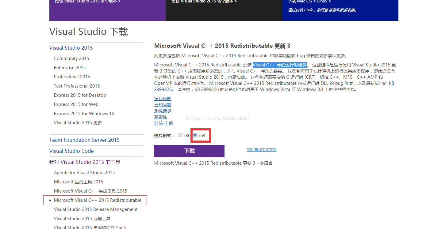Image resolution: width=430 pixels, height=229 pixels.
Task: Open the 已知问题 link
Action: pyautogui.click(x=163, y=105)
